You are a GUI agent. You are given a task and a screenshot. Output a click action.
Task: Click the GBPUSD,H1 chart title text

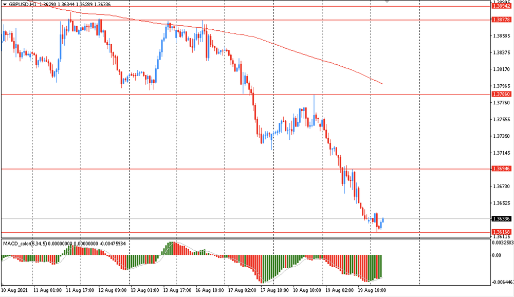[x=23, y=4]
